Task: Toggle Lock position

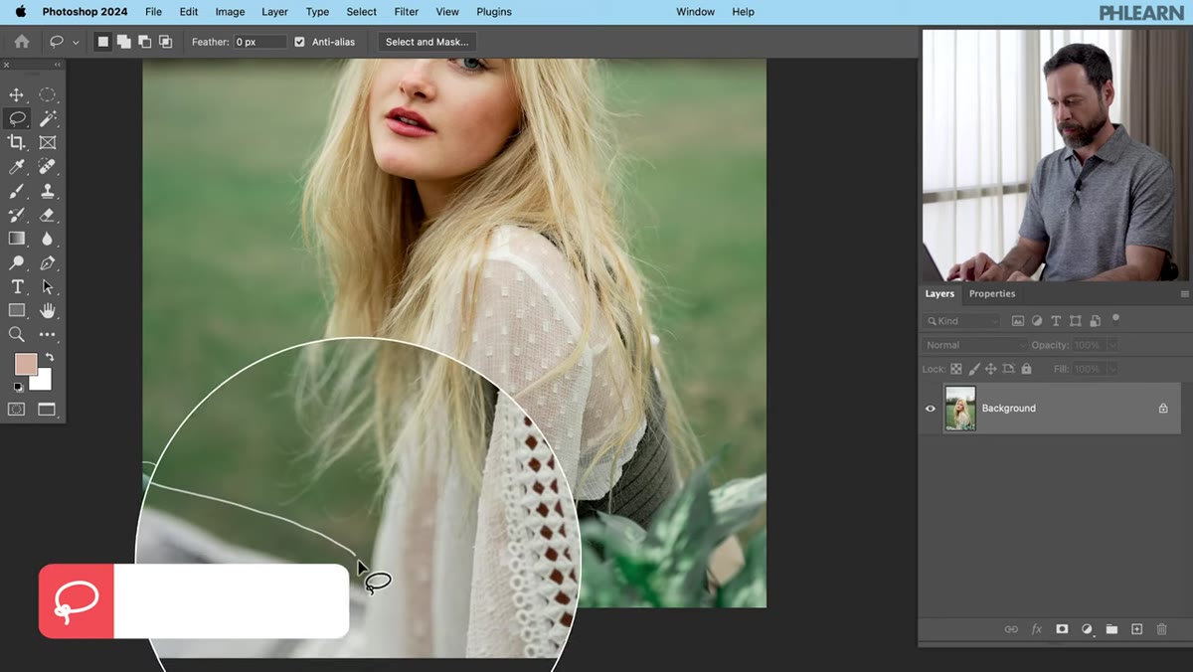Action: coord(991,369)
